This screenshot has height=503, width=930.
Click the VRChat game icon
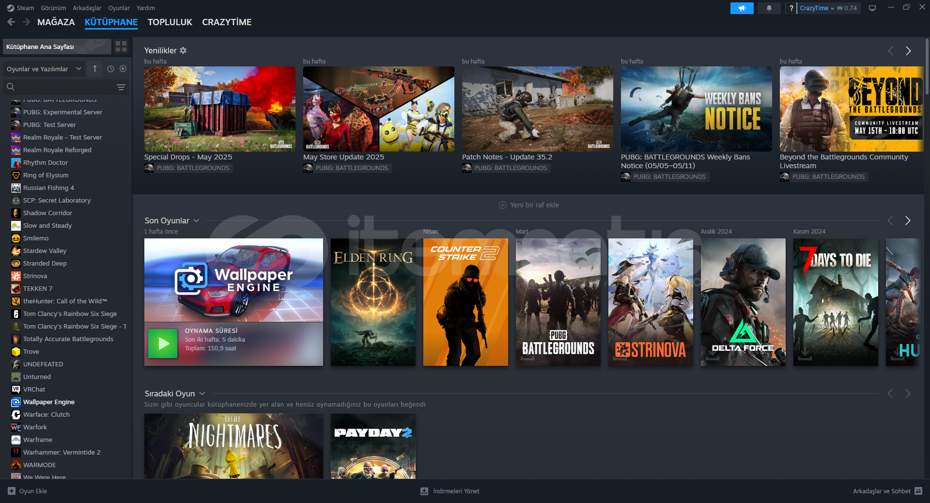click(16, 389)
